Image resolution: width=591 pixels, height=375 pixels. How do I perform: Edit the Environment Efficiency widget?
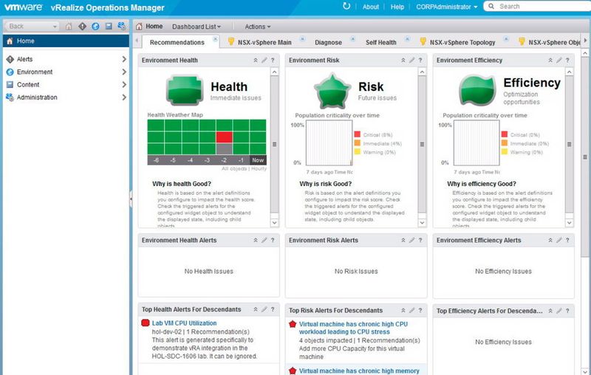559,61
